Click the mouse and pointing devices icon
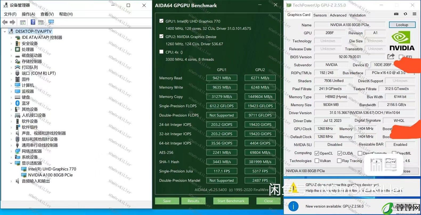Viewport: 421px width, 215px height. coord(18,139)
